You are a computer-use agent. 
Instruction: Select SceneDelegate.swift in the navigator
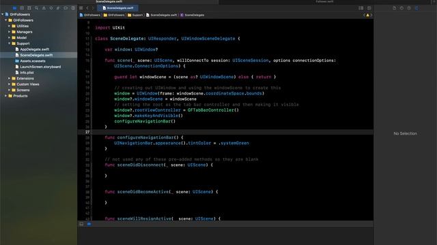(36, 55)
